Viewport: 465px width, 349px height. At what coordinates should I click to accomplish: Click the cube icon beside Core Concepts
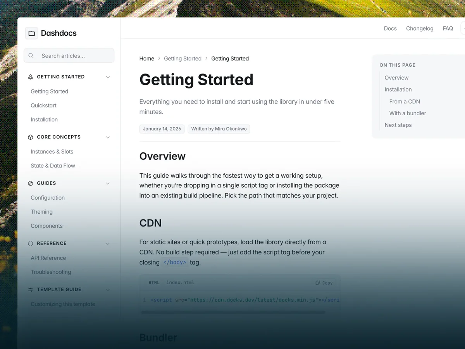point(31,137)
